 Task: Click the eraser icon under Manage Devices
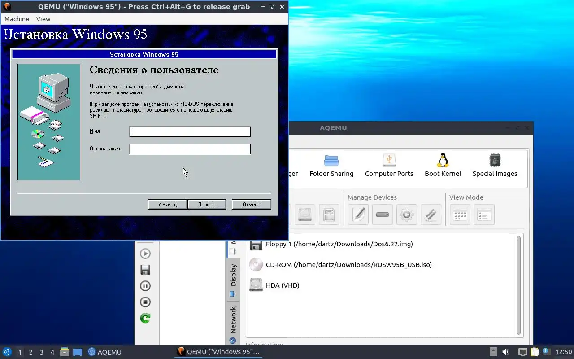click(x=431, y=215)
